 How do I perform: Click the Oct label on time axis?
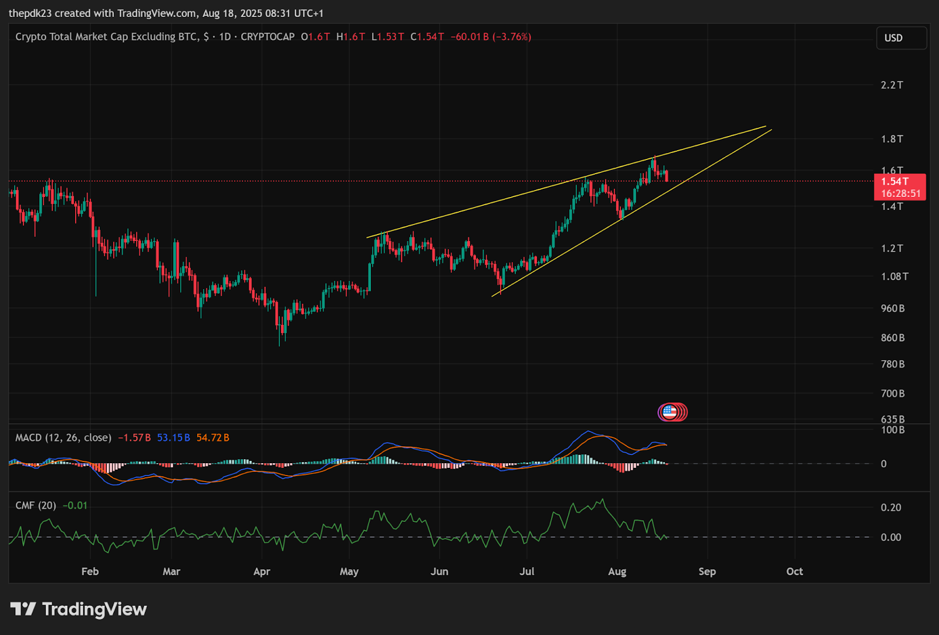tap(795, 571)
